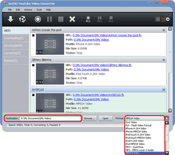Click the Pause All icon
The image size is (175, 155).
coord(99,19)
